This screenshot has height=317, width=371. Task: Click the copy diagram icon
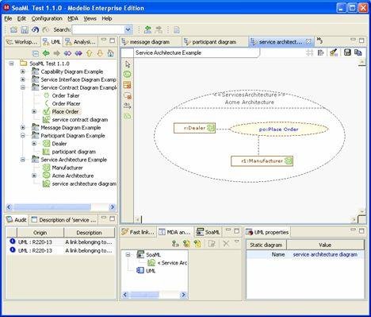click(358, 52)
